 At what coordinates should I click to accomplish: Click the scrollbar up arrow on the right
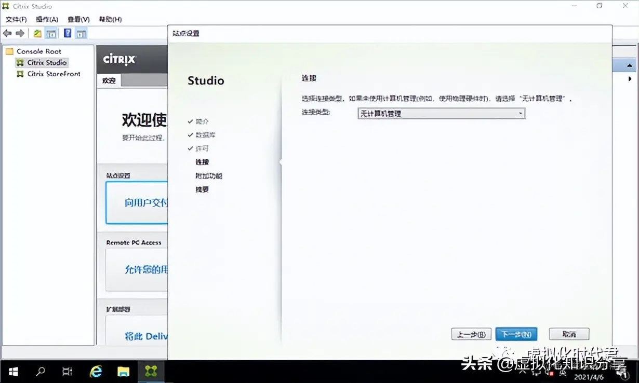[x=629, y=65]
